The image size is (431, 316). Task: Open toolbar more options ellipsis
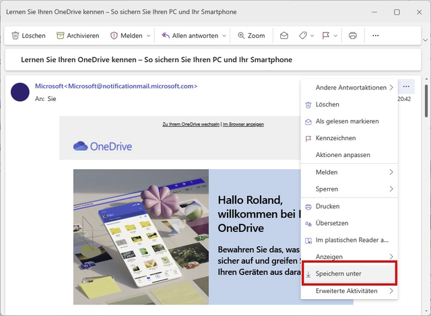click(x=376, y=36)
